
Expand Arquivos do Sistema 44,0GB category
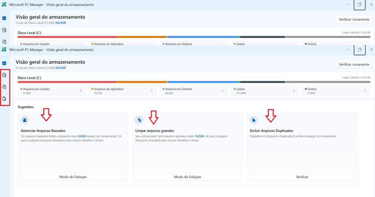[194, 91]
